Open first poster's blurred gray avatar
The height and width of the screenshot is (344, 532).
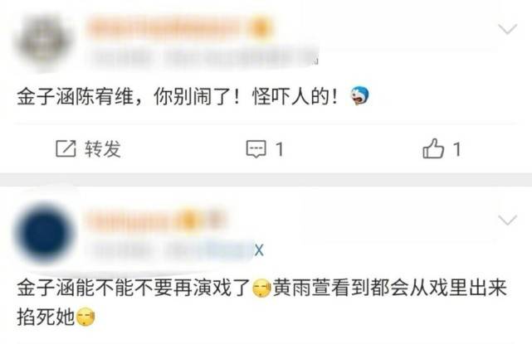[44, 42]
